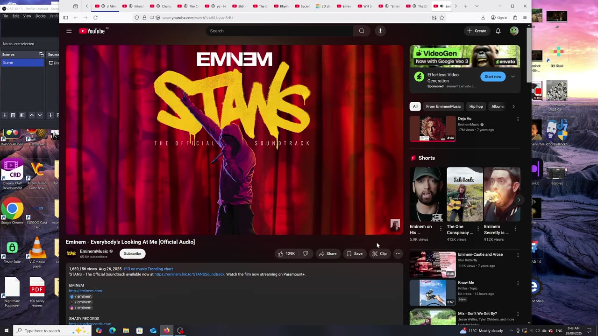Open options for Eminem-Castle and Arose

click(518, 255)
